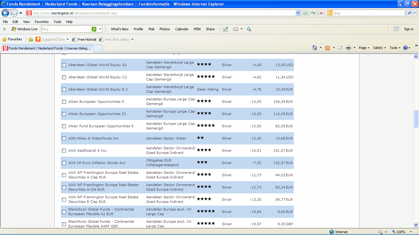Click the Print icon in command bar
Image resolution: width=419 pixels, height=235 pixels.
[x=348, y=48]
